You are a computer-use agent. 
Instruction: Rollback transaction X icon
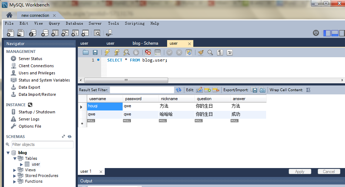[179, 52]
